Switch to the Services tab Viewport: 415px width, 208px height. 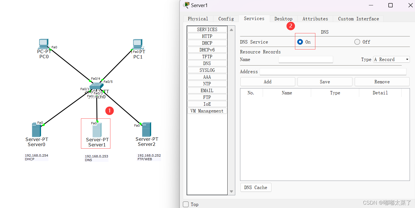click(254, 18)
